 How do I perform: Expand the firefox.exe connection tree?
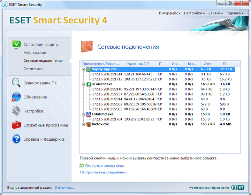[x=83, y=124]
